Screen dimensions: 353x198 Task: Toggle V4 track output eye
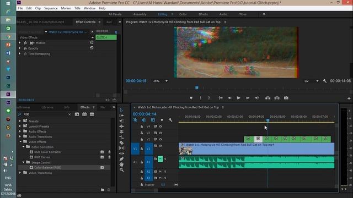click(161, 127)
